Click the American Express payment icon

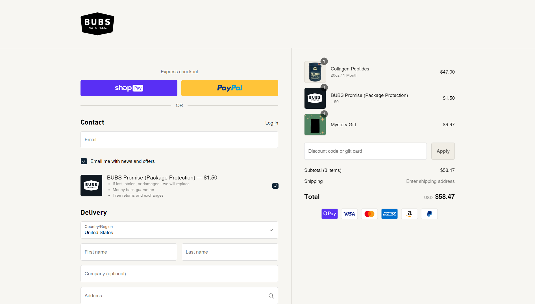tap(390, 214)
